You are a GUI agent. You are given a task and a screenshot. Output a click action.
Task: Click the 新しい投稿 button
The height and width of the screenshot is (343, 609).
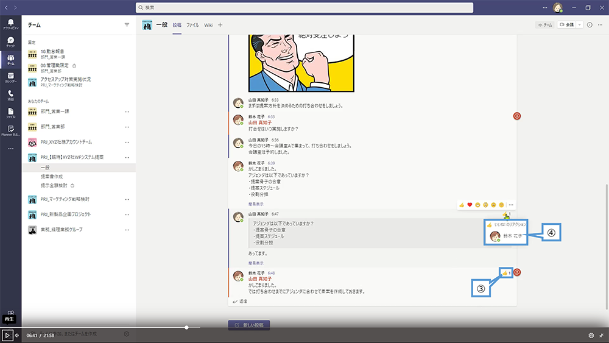tap(249, 325)
